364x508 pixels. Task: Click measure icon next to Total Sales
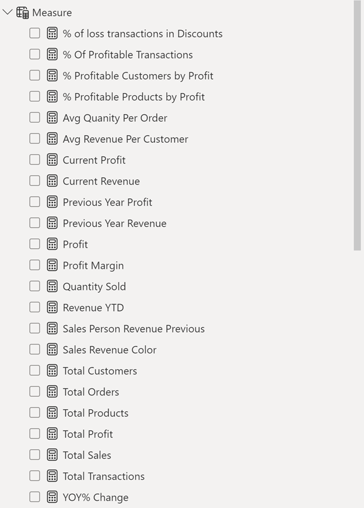(52, 455)
